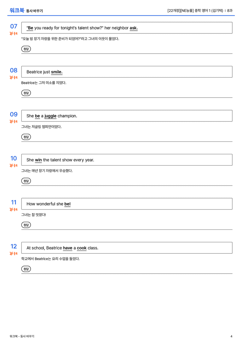Click the 정답 badge for question 12
242x343 pixels.
pyautogui.click(x=26, y=269)
